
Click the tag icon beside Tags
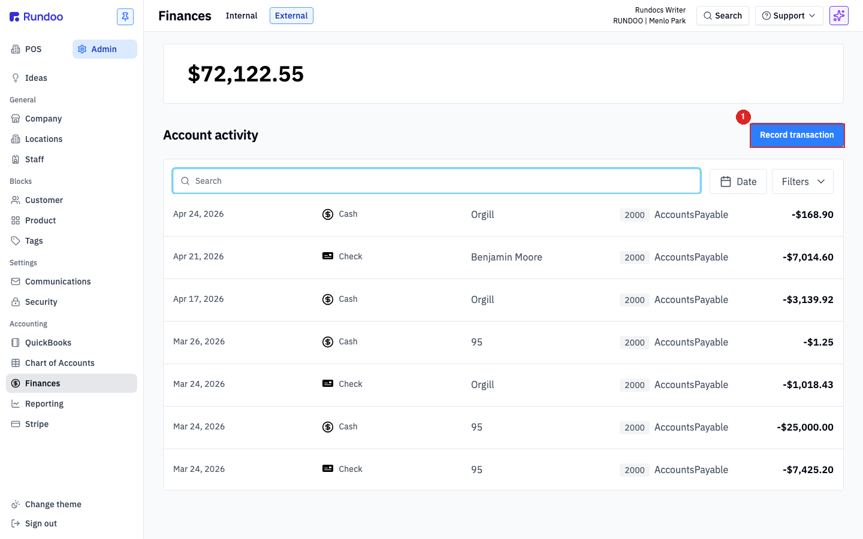[x=16, y=241]
